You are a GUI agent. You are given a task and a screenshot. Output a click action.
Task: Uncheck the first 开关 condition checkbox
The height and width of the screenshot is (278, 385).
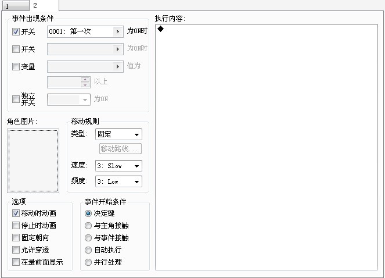coord(16,32)
